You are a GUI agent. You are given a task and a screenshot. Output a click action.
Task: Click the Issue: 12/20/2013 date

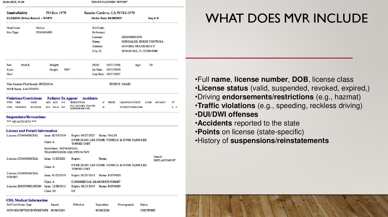(x=55, y=186)
